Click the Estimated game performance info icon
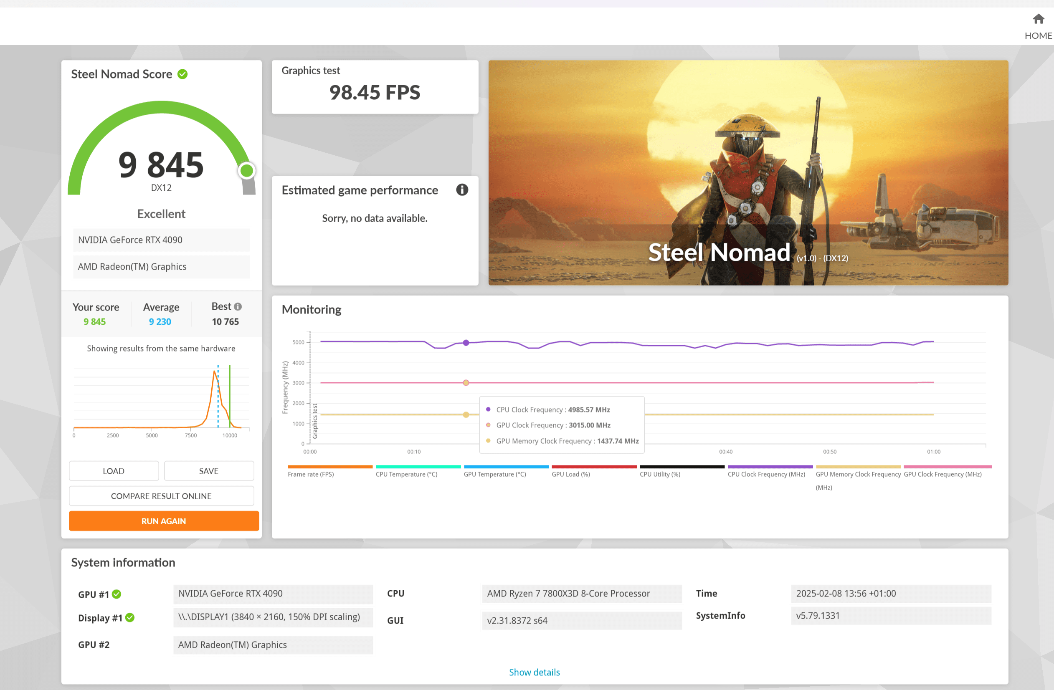This screenshot has height=690, width=1054. pyautogui.click(x=462, y=190)
